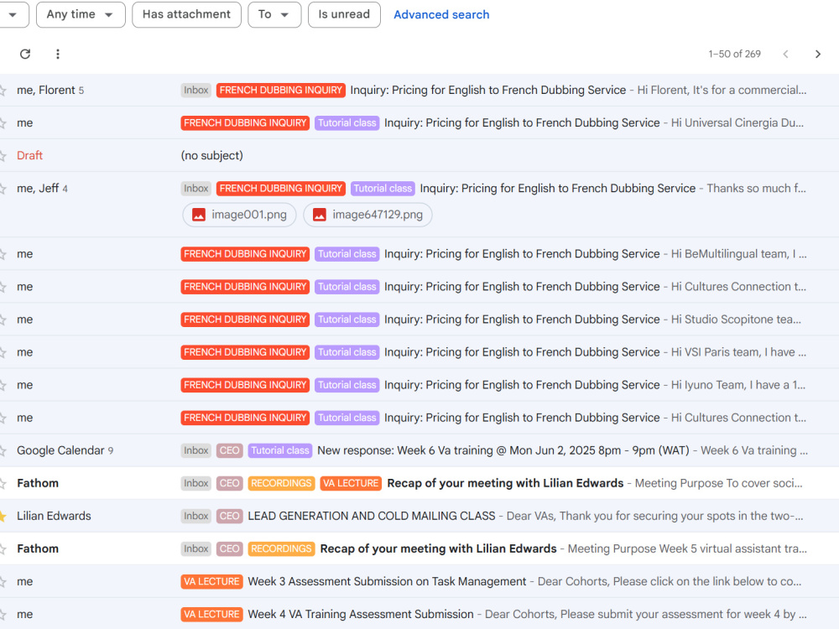
Task: Star the Week 3 Assessment Submission email
Action: click(x=3, y=581)
